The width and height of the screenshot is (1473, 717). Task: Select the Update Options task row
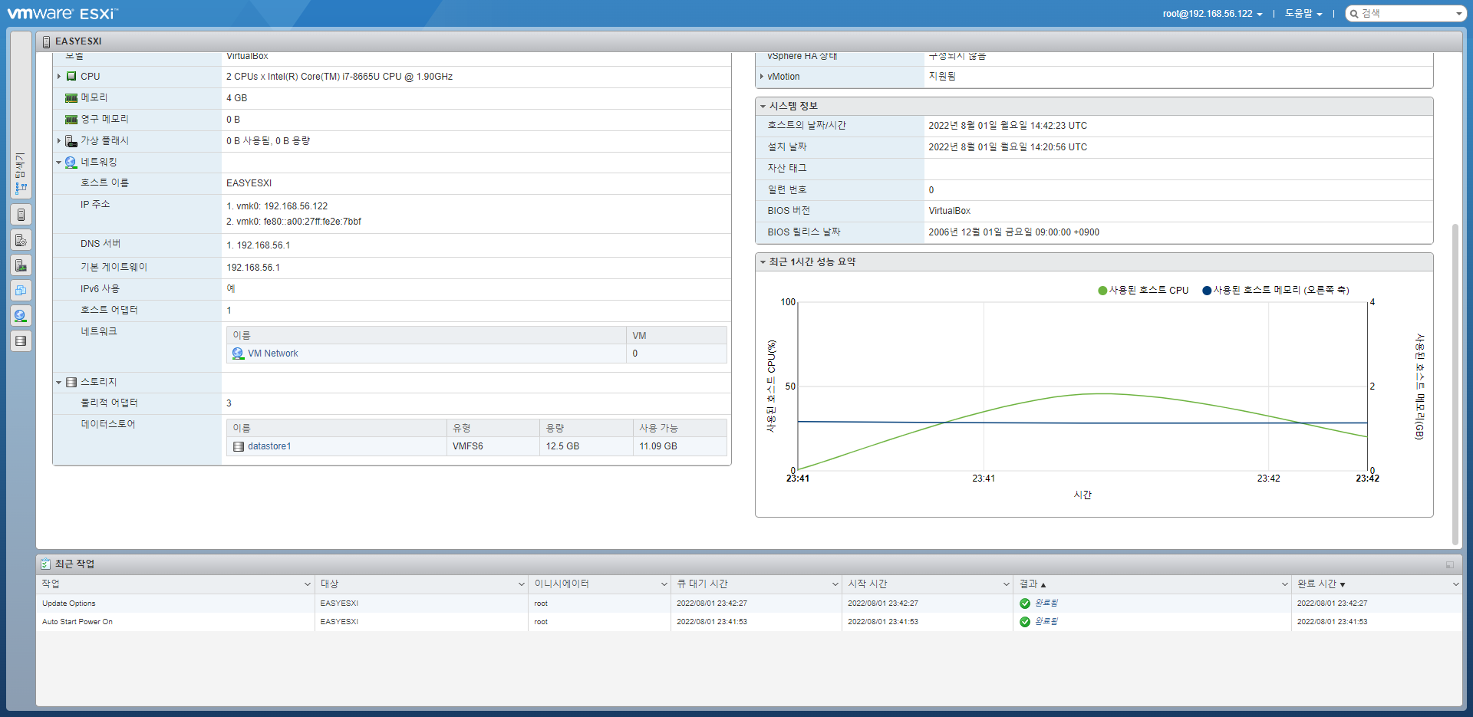pos(748,604)
